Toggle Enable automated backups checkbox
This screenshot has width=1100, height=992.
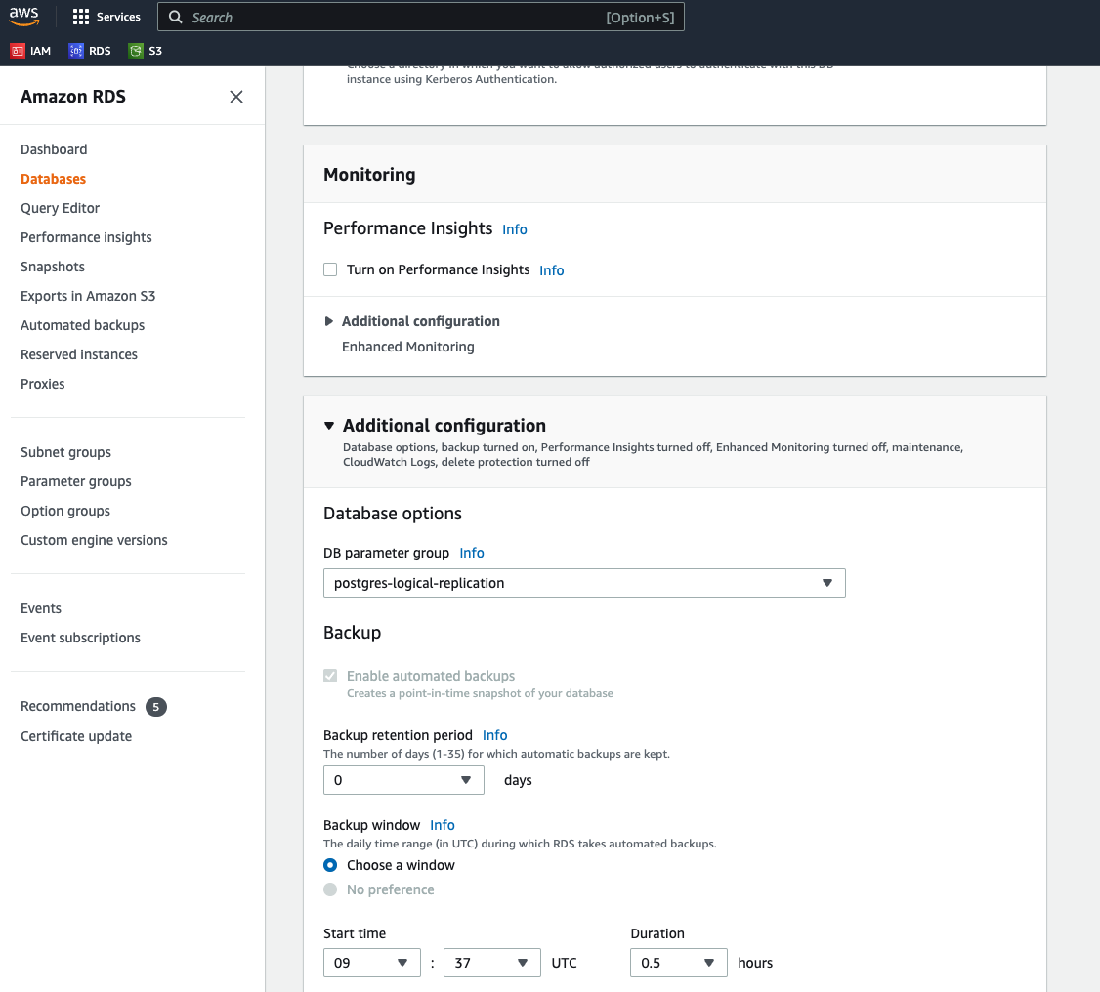330,676
